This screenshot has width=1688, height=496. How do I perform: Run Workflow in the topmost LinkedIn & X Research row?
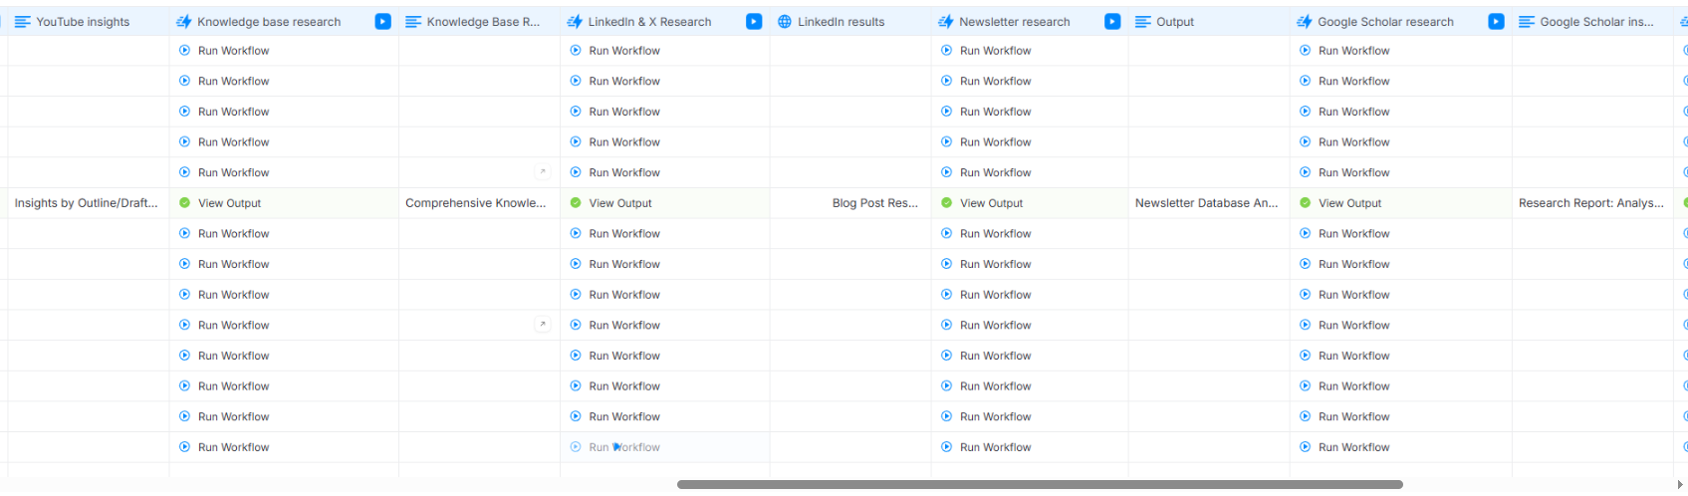coord(614,51)
